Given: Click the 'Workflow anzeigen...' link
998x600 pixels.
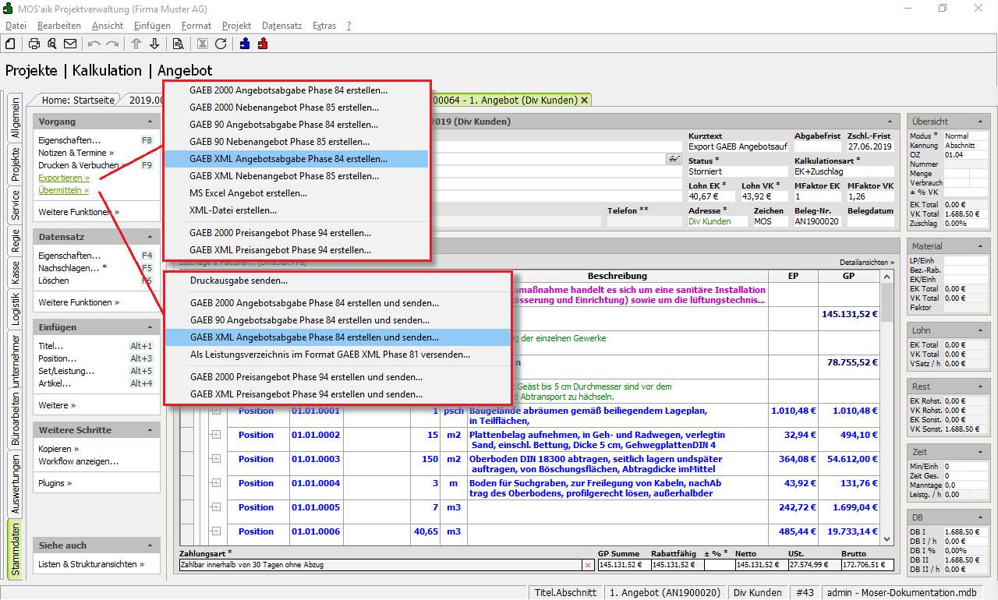Looking at the screenshot, I should point(78,461).
